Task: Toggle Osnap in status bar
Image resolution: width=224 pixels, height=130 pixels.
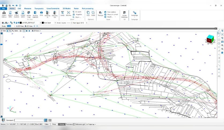Action: pyautogui.click(x=62, y=124)
